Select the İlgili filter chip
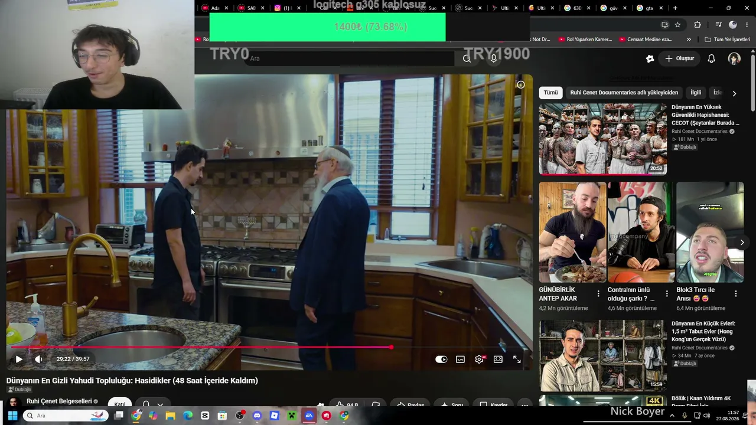 [x=696, y=93]
